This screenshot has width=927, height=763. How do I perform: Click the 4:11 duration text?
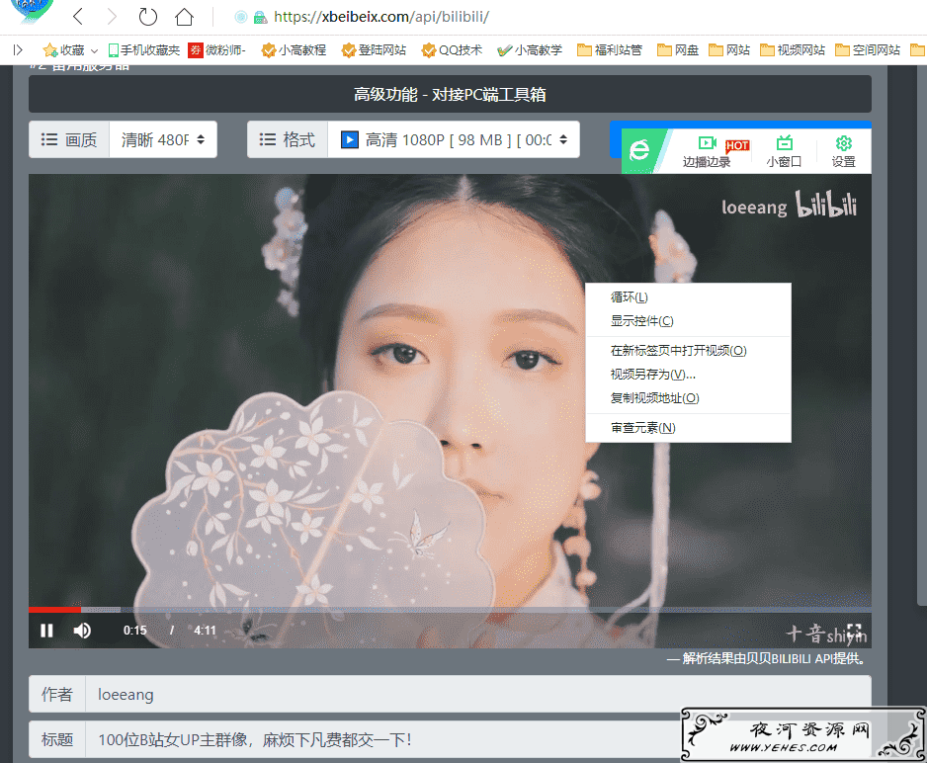206,631
